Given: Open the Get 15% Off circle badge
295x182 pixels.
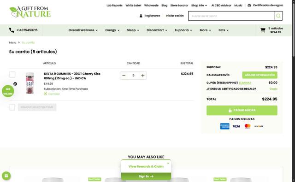Looking at the screenshot, I should coord(8,91).
